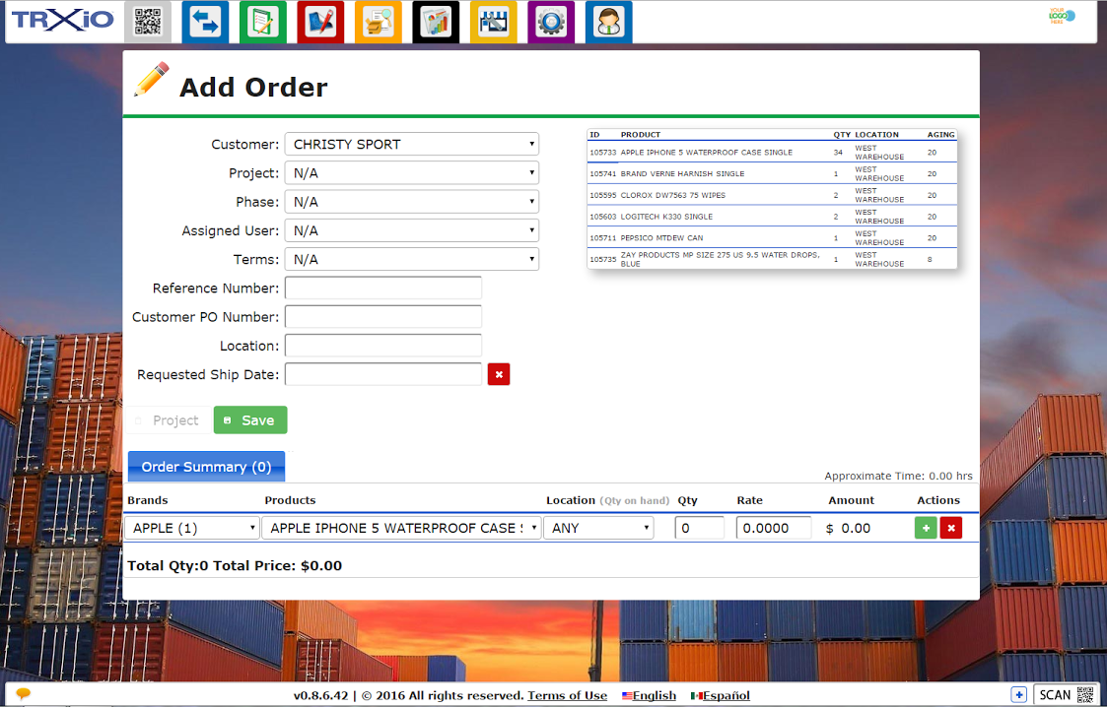Open the green order notepad icon
This screenshot has height=707, width=1107.
pyautogui.click(x=262, y=21)
